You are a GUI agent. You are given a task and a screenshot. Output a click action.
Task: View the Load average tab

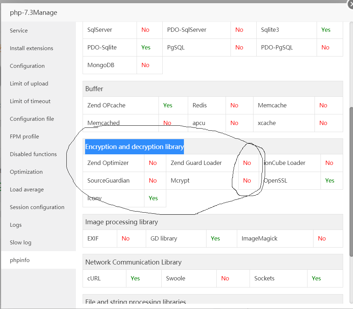click(x=27, y=190)
